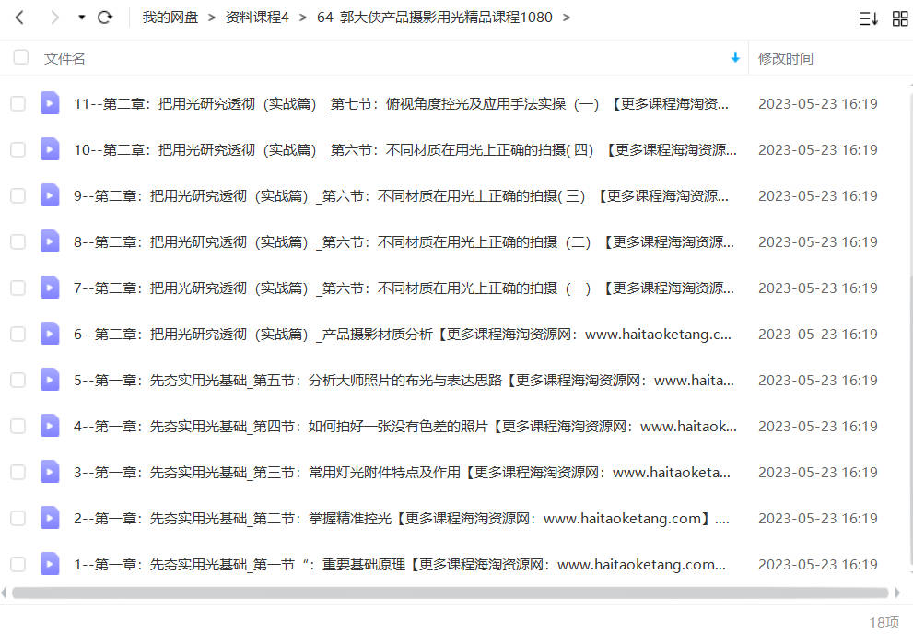
Task: Check the box for file 2--第一章
Action: tap(18, 518)
